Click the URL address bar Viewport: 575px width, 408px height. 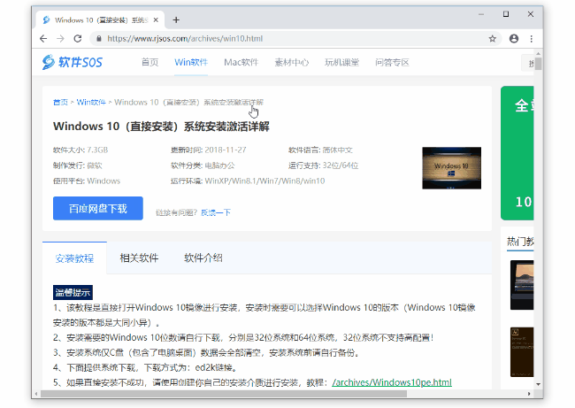click(x=294, y=39)
